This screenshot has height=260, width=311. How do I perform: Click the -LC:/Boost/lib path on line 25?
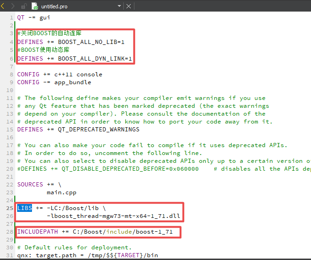tap(73, 208)
